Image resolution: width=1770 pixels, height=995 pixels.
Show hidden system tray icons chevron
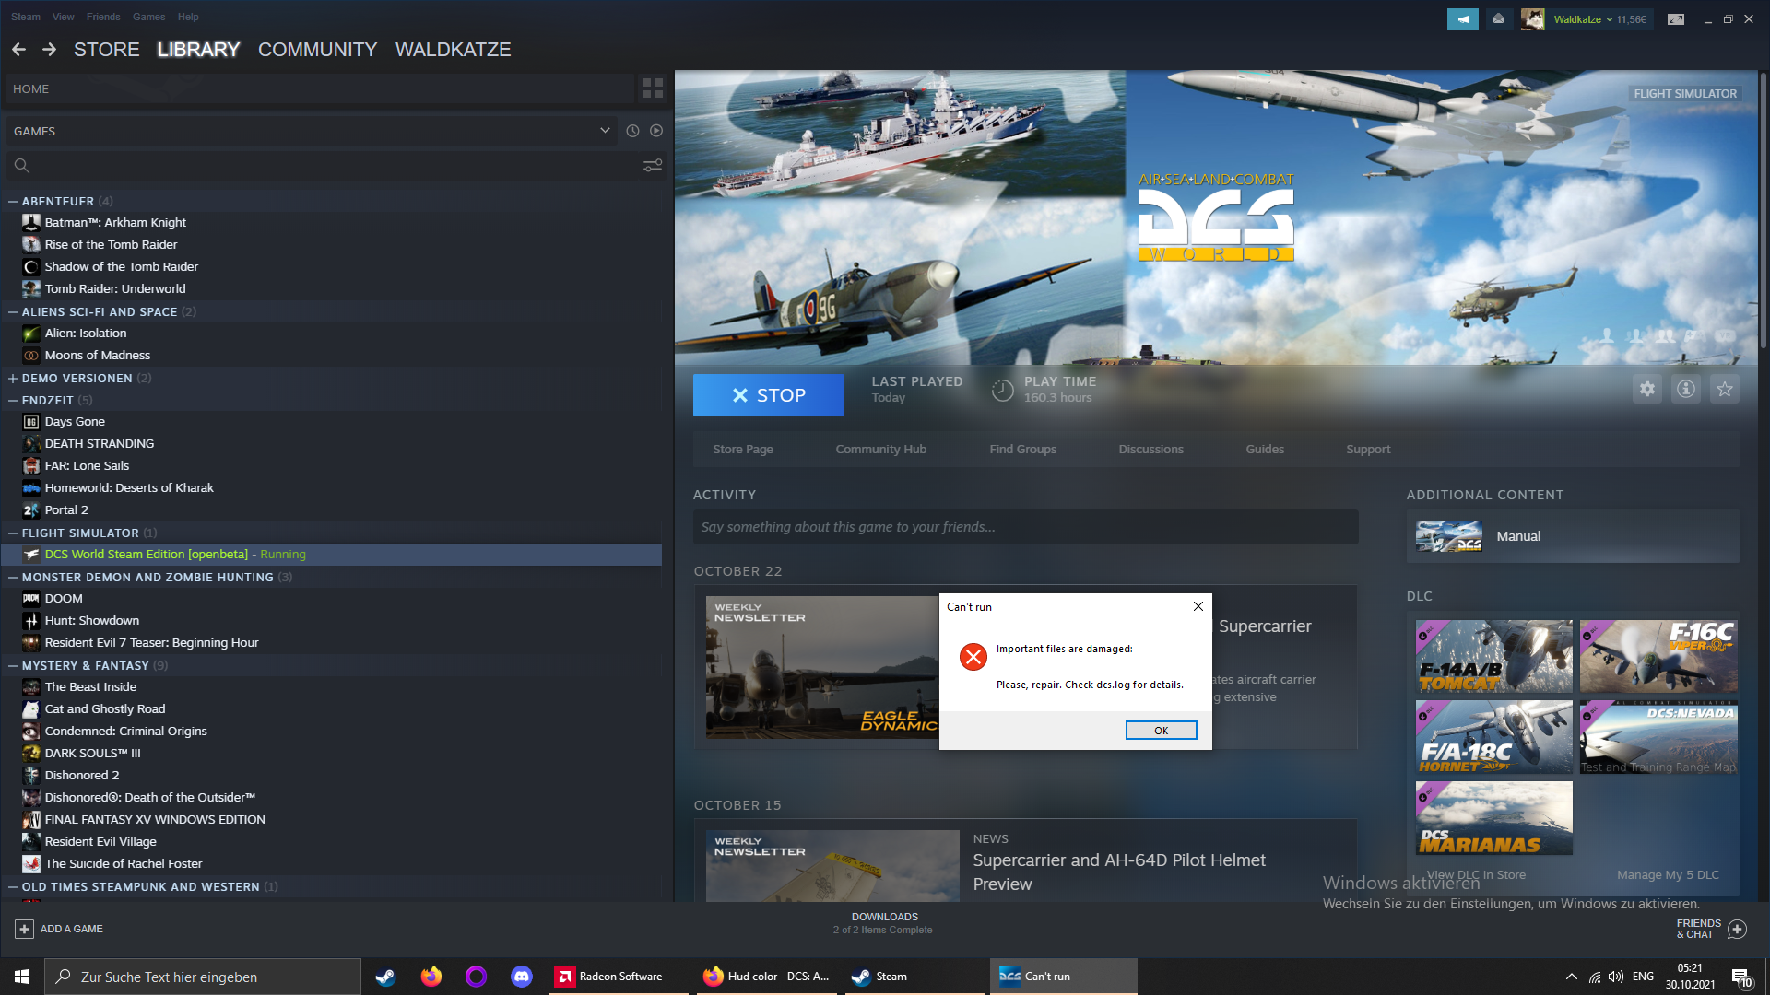1571,977
